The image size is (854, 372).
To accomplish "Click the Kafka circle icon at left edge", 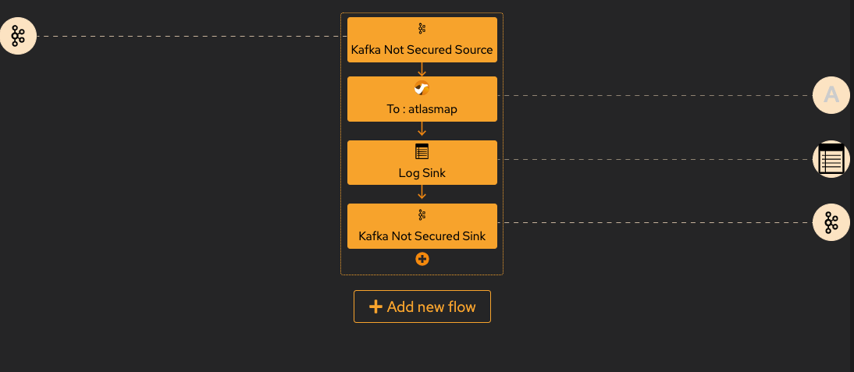I will [17, 36].
